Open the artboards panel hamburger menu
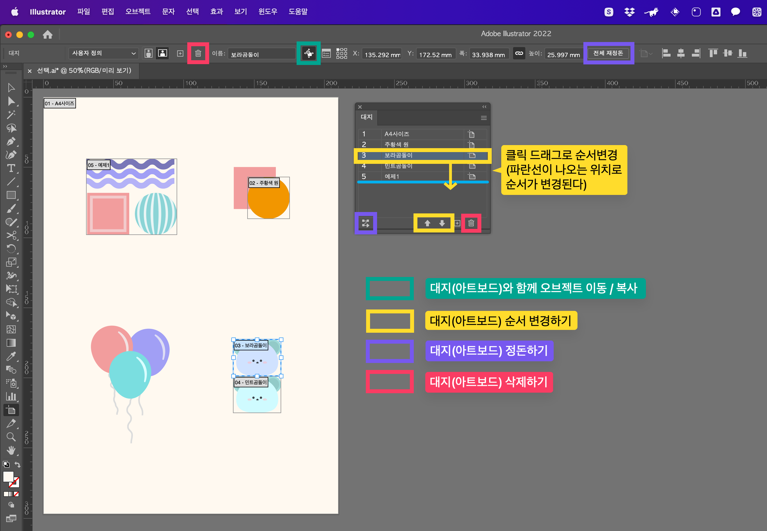The height and width of the screenshot is (531, 767). coord(484,118)
